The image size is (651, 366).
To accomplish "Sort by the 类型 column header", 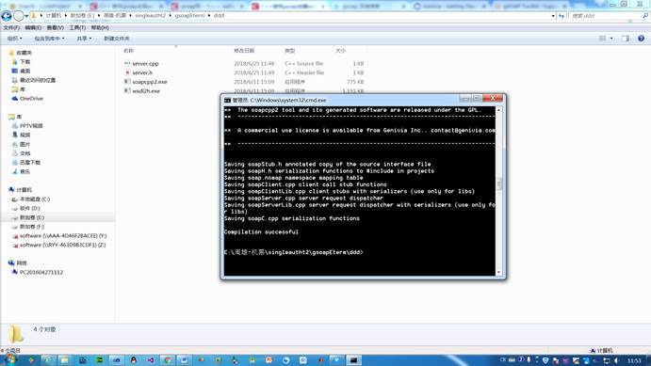I will pos(290,51).
